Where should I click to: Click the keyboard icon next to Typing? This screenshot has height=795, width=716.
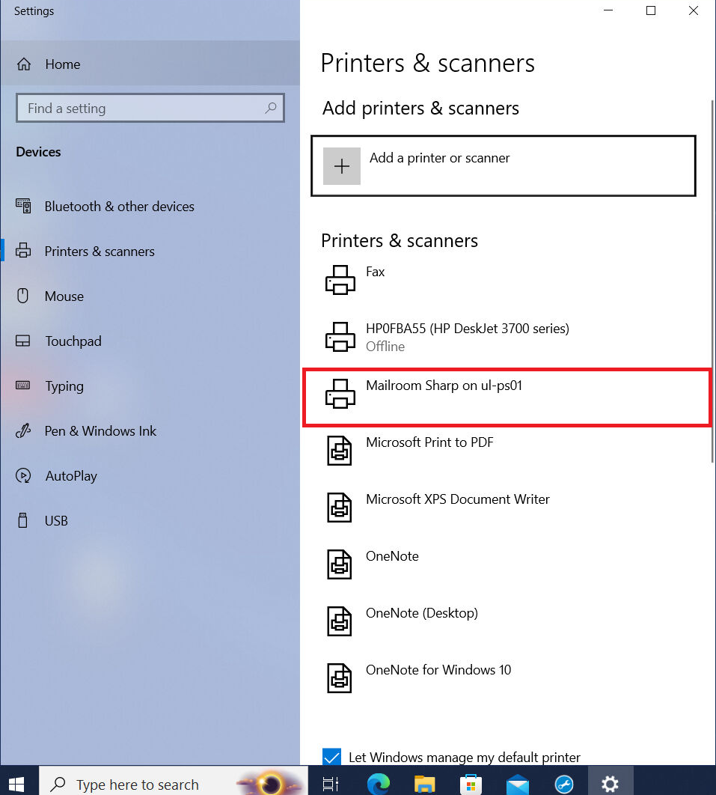(x=22, y=386)
